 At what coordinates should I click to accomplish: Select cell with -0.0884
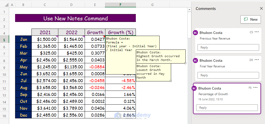point(95,67)
